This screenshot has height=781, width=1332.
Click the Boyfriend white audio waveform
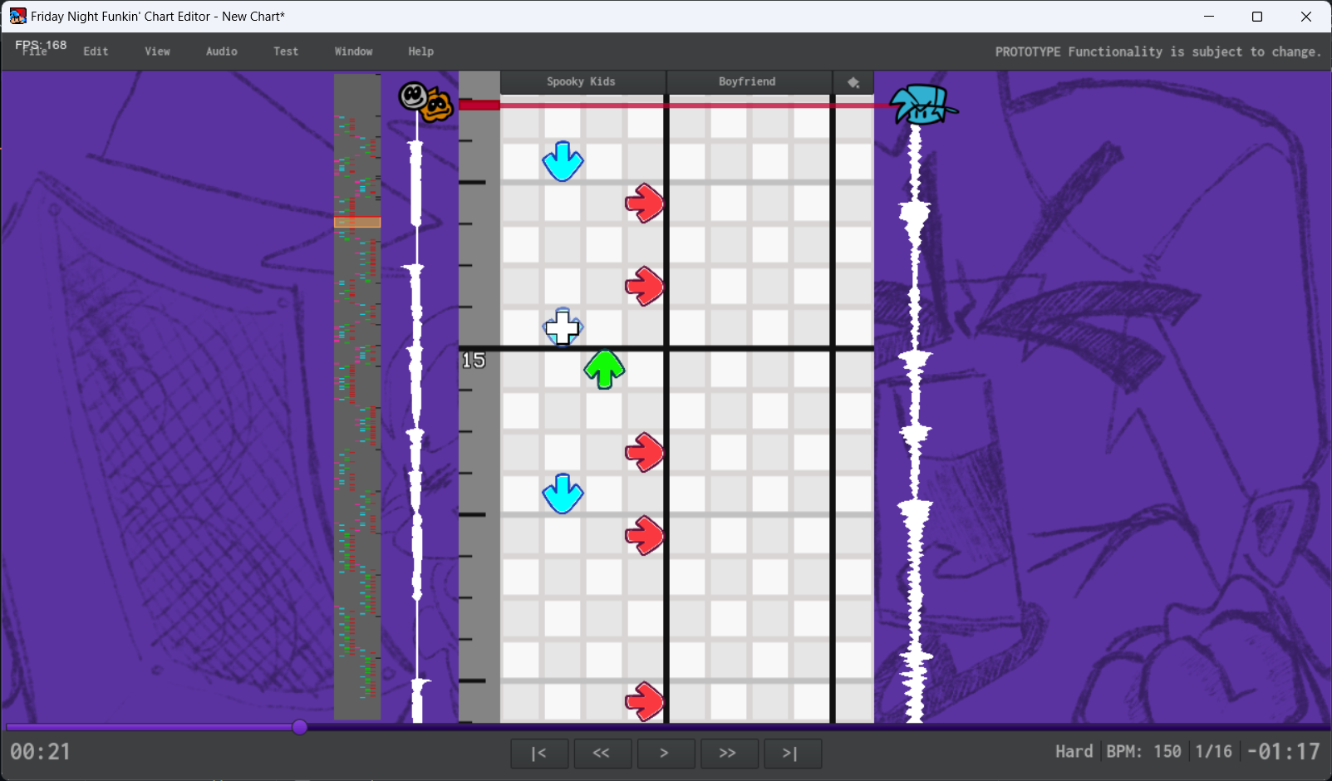click(915, 424)
